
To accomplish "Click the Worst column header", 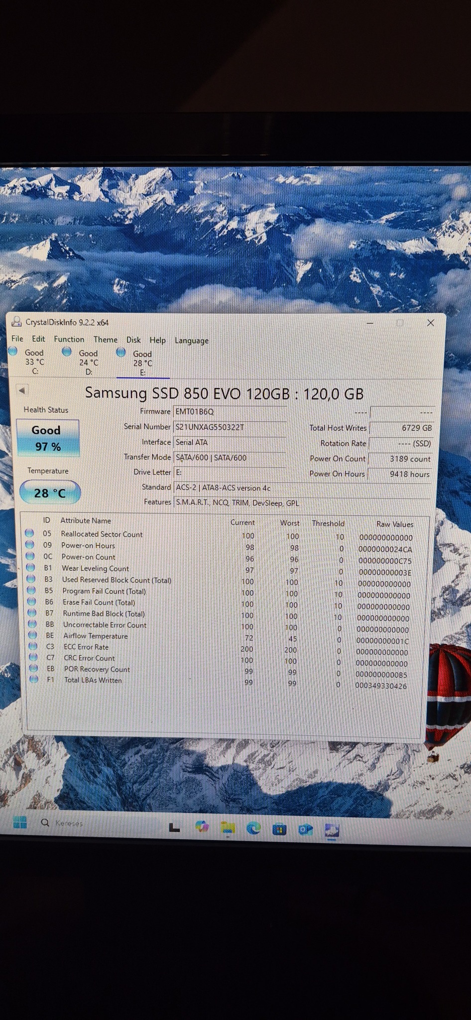I will pyautogui.click(x=290, y=523).
